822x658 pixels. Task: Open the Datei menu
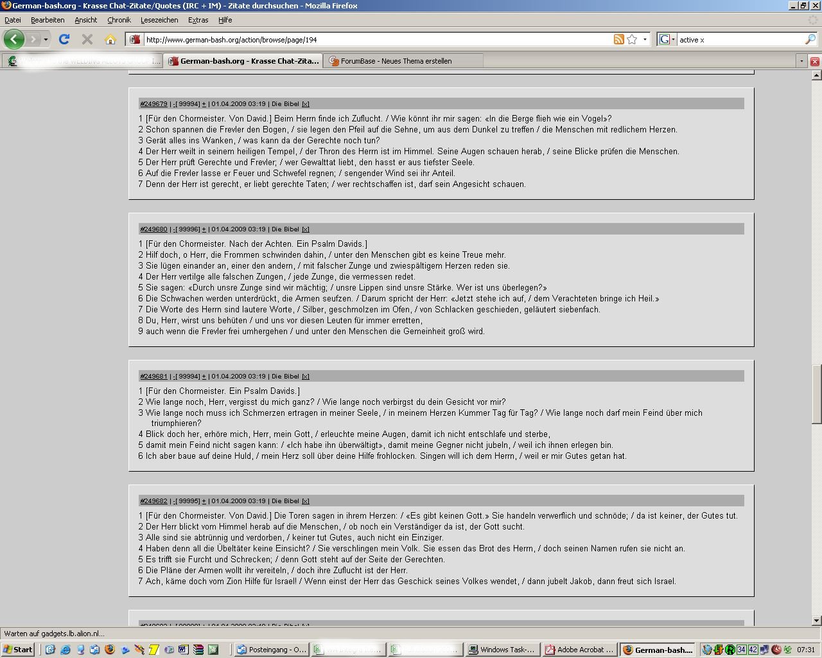click(x=13, y=20)
